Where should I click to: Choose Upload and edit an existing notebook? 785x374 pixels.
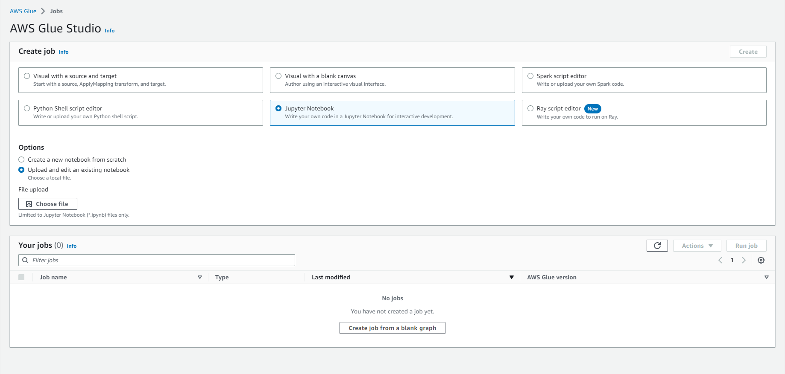[21, 170]
